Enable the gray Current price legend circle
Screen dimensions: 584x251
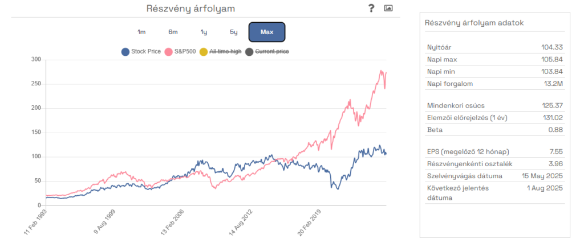coord(249,52)
